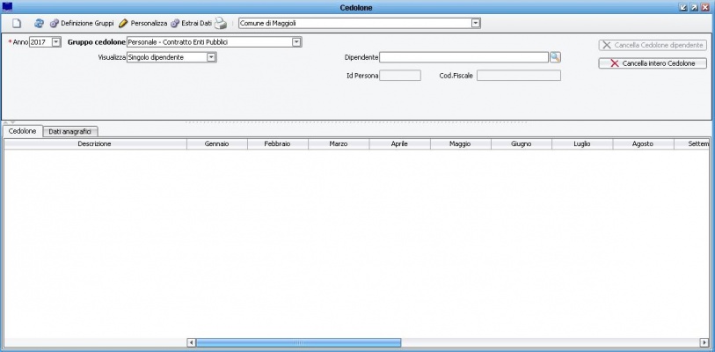Click the Descrizione column header

click(94, 143)
